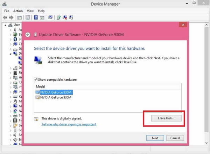Uncheck Show compatible hardware checkbox
Image resolution: width=210 pixels, height=154 pixels.
36,80
